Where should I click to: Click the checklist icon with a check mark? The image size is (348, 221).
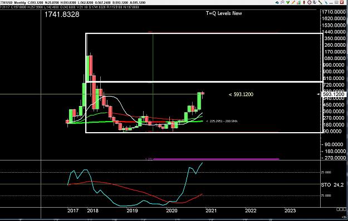[315, 2]
